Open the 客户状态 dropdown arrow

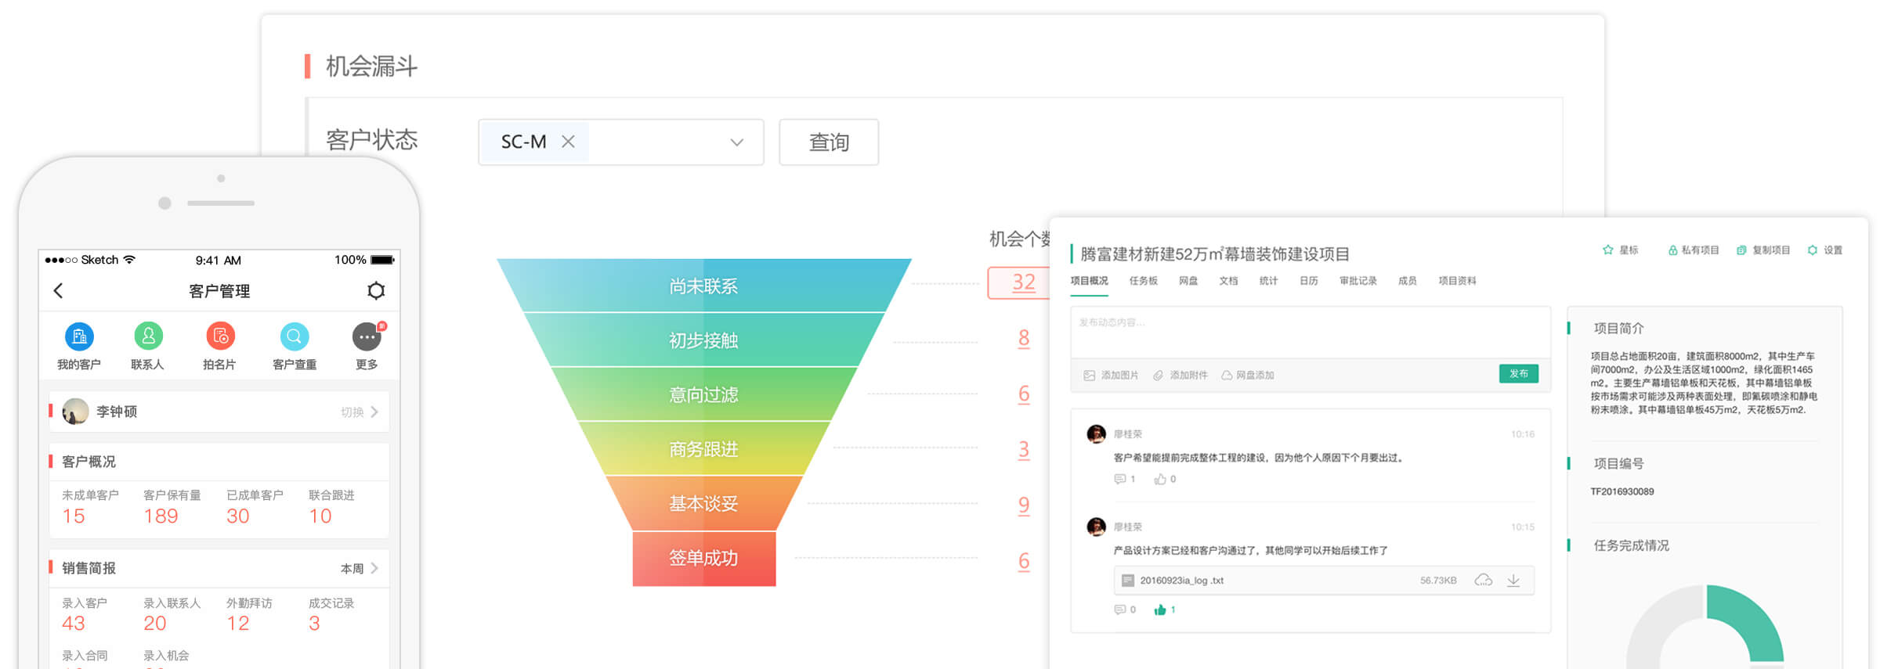736,142
